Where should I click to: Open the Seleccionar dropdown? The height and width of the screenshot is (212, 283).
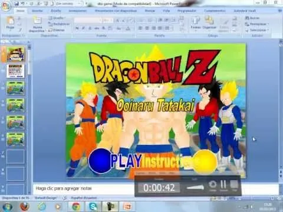(257, 31)
